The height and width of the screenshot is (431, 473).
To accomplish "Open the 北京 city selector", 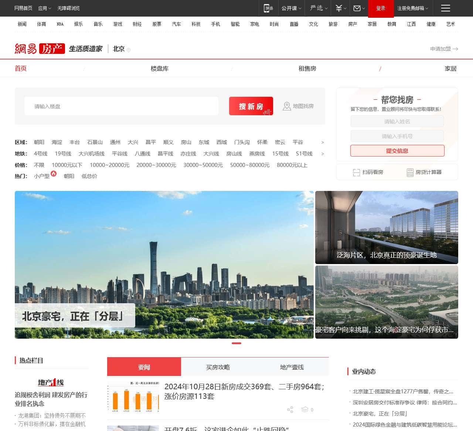I will click(122, 49).
